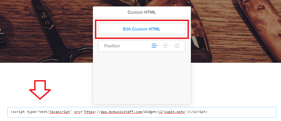This screenshot has width=281, height=121.
Task: Click the Position label
Action: (112, 46)
